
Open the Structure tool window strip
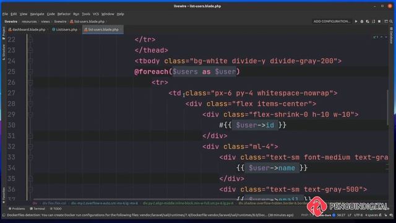pos(4,52)
